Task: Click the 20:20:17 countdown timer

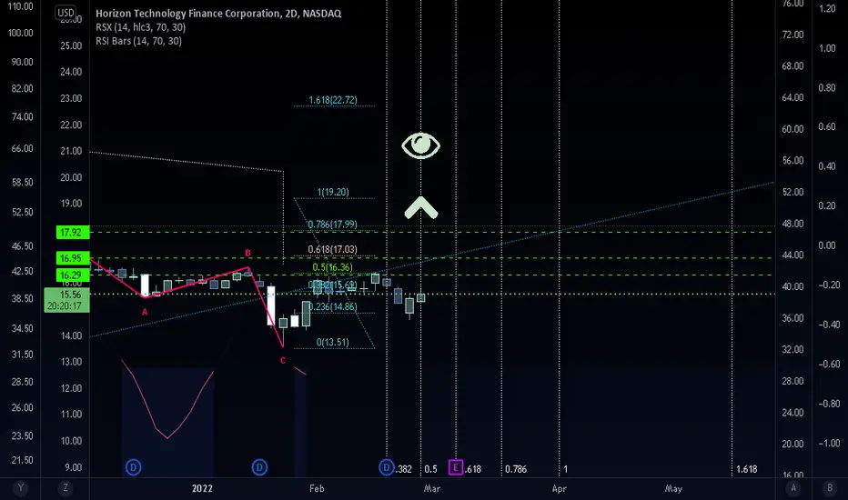Action: [65, 306]
